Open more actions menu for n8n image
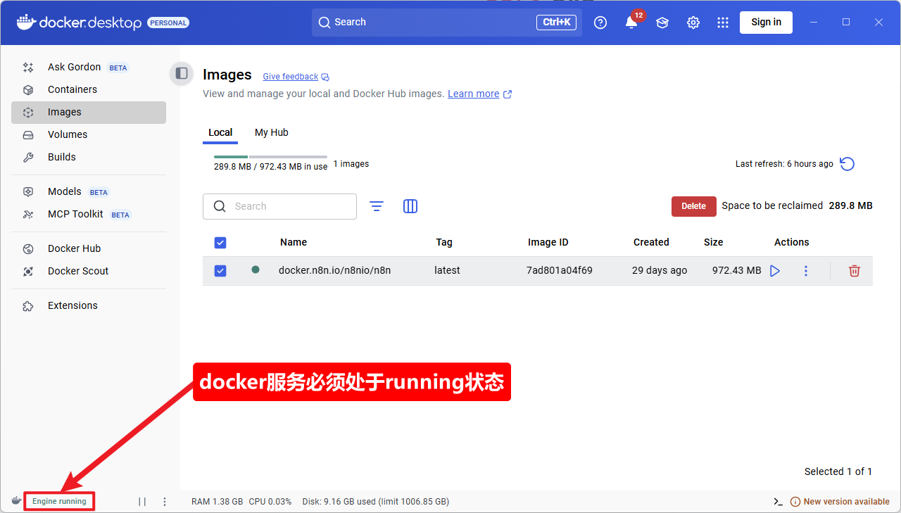 (x=806, y=271)
